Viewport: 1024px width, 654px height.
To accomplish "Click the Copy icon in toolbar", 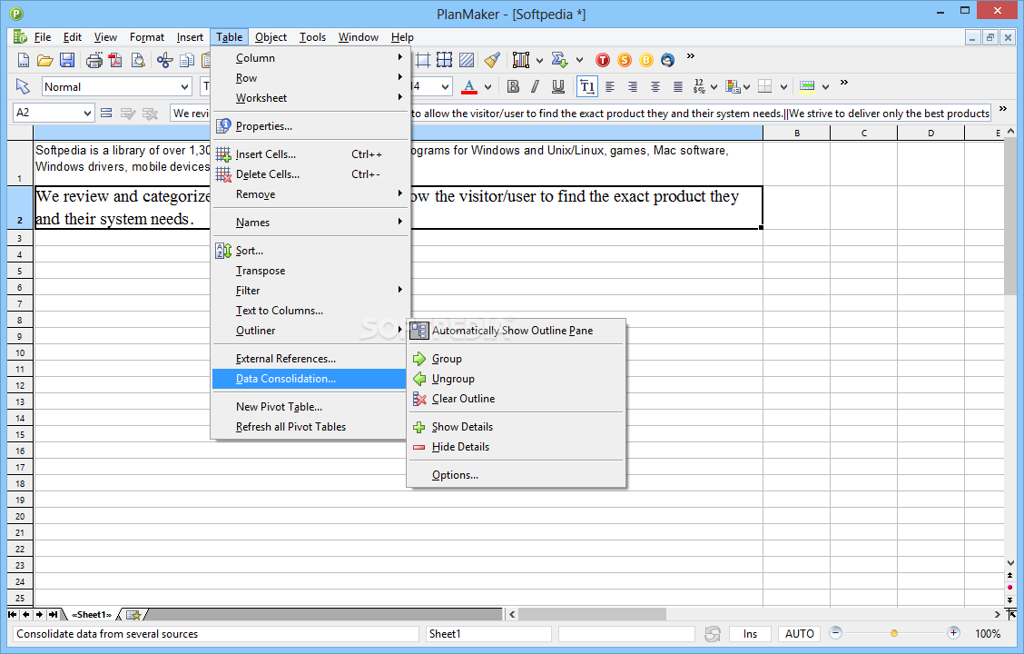I will (187, 61).
